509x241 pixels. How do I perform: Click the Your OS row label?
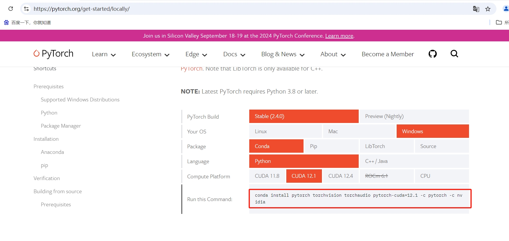(x=197, y=132)
